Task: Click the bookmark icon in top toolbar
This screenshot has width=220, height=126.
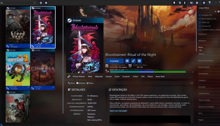Action: pyautogui.click(x=174, y=3)
